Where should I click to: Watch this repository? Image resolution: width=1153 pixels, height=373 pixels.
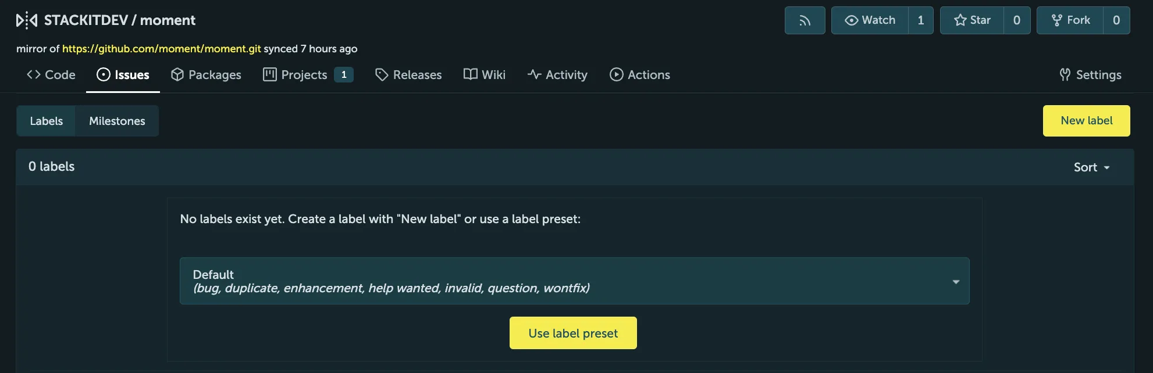pyautogui.click(x=870, y=20)
